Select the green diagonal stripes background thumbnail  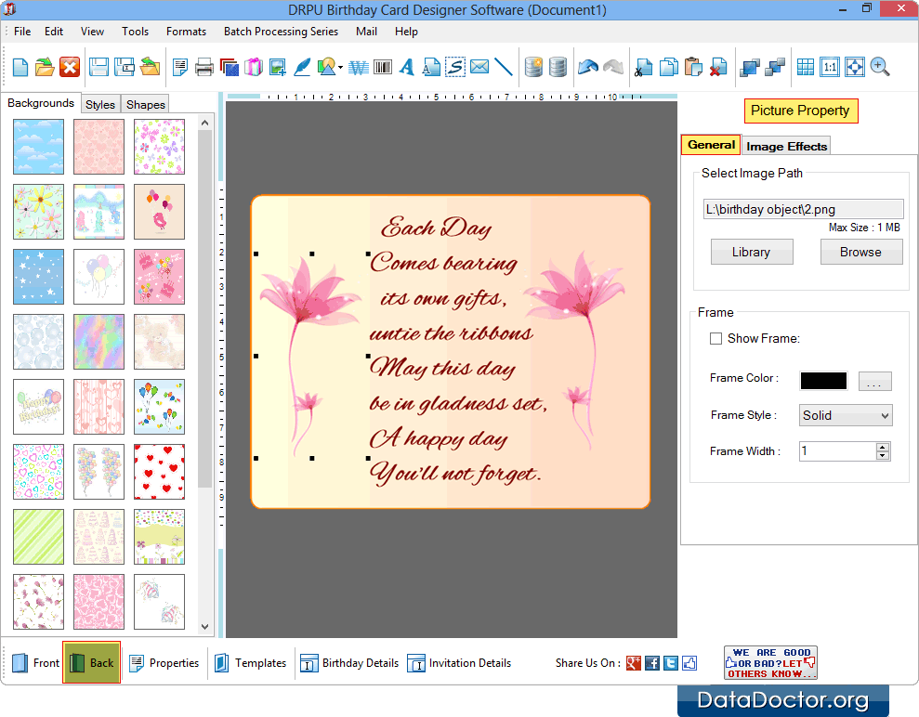pos(39,537)
